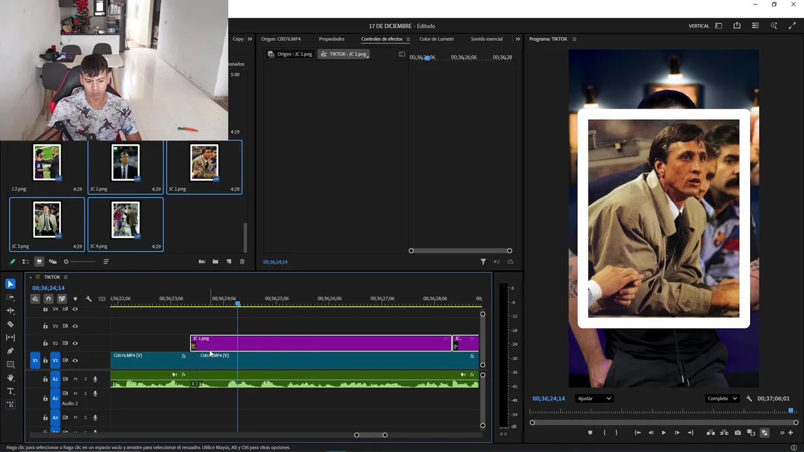The image size is (804, 452).
Task: Select Origen - JC 1.png source tab
Action: click(x=290, y=54)
